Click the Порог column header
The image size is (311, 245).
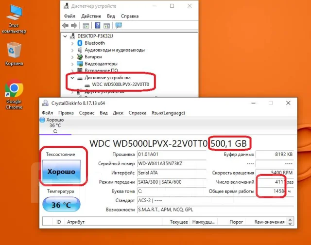232,222
